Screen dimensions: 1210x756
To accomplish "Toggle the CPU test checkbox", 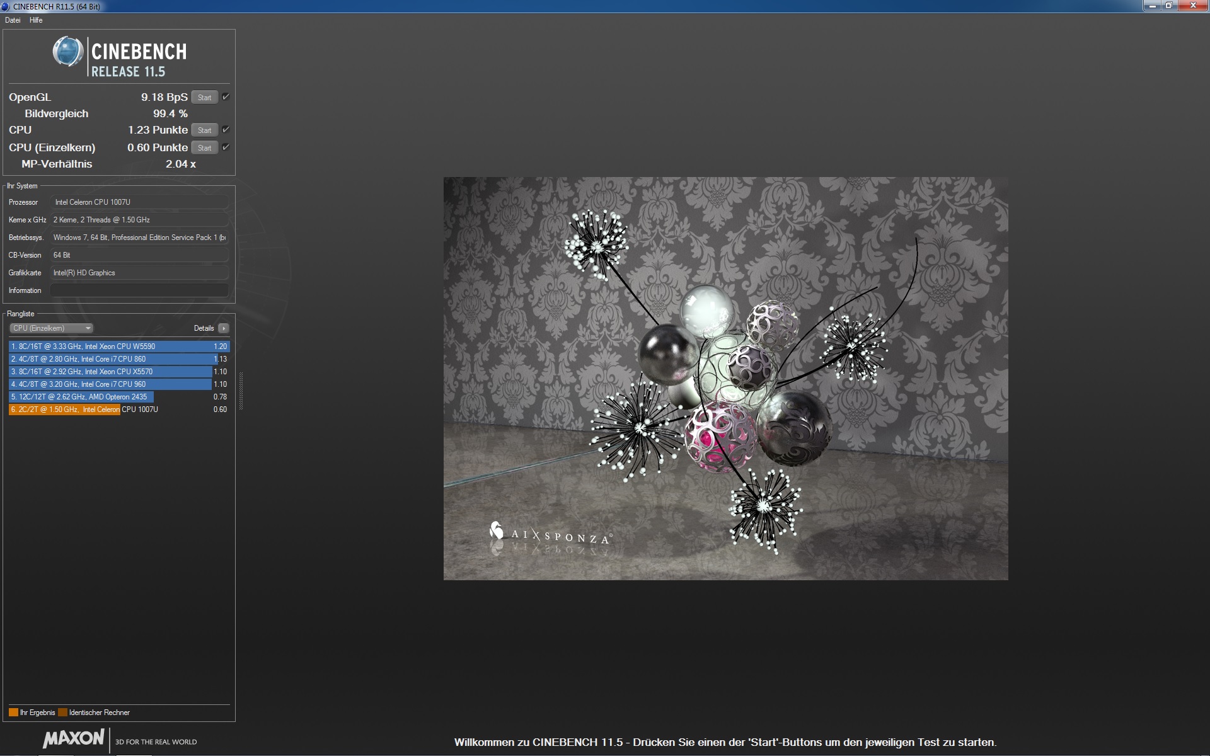I will (x=226, y=130).
